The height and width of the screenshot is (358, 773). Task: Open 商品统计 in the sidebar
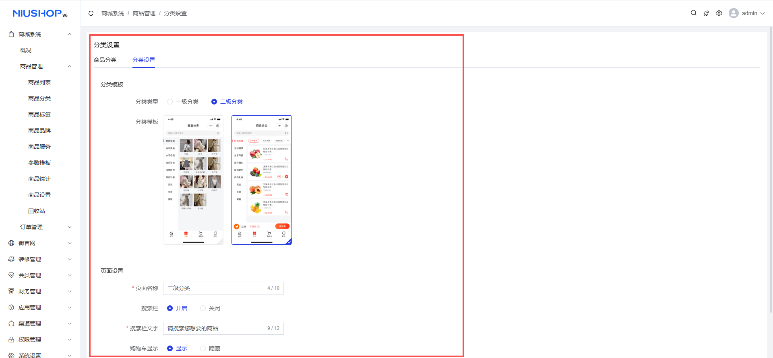coord(39,179)
